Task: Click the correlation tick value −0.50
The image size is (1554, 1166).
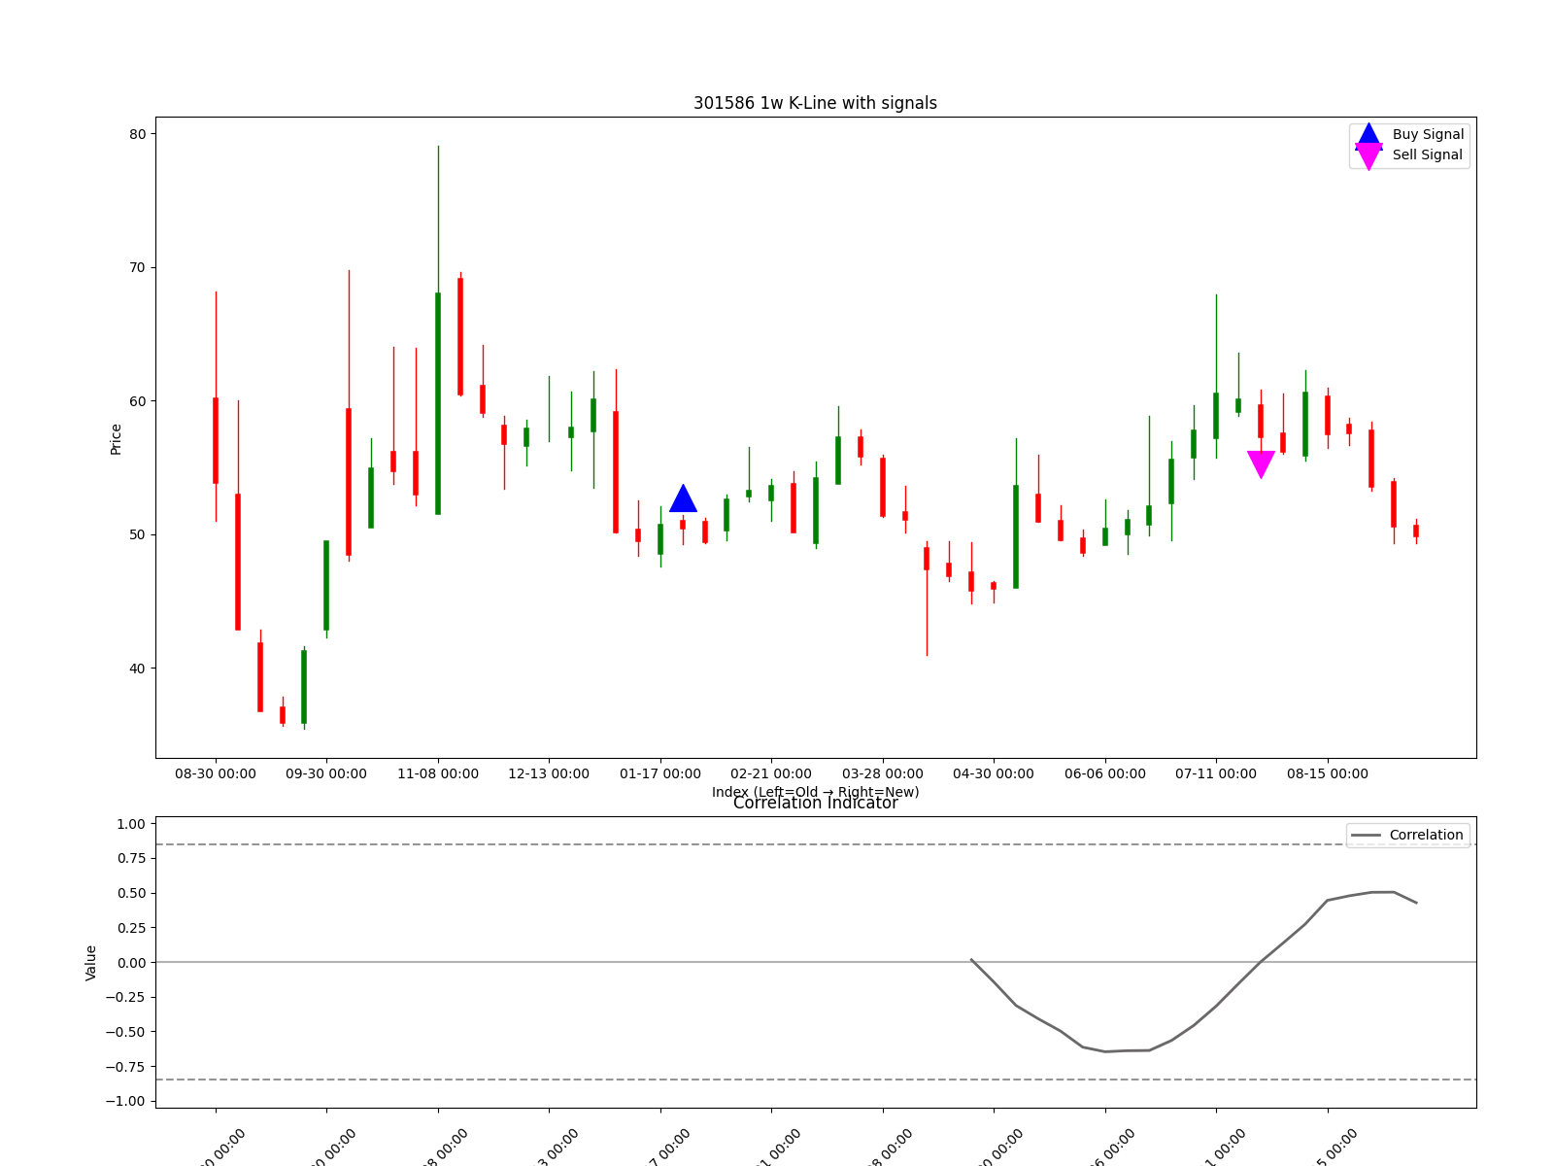Action: click(126, 1032)
